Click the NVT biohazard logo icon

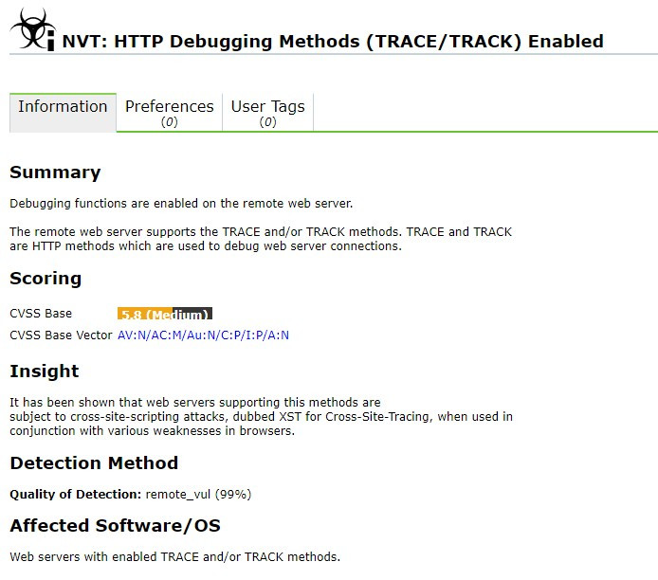point(33,30)
